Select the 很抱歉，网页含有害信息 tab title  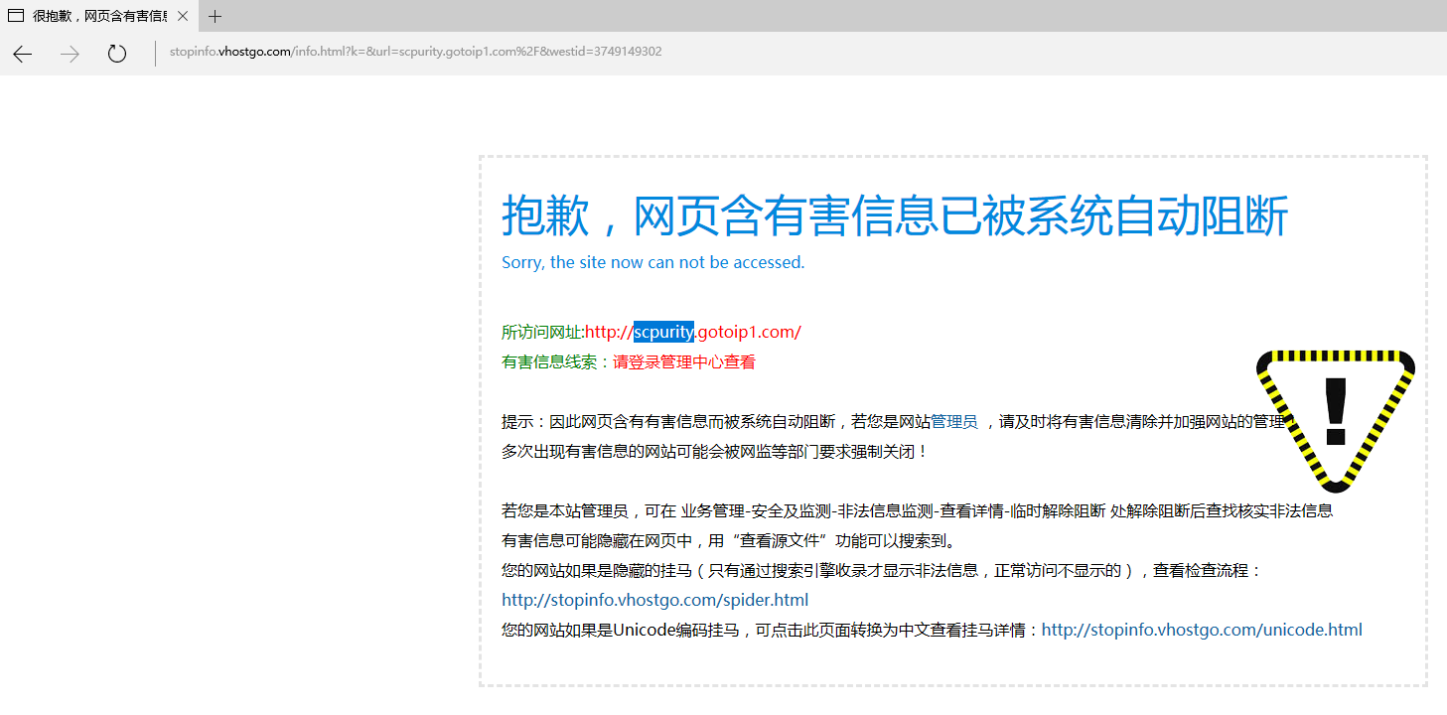click(99, 16)
